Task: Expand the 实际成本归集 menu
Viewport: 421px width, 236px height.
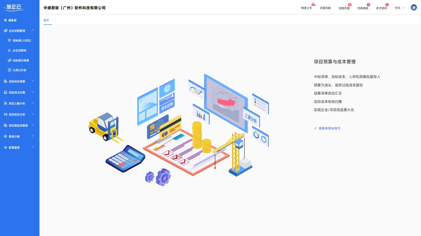Action: pos(33,92)
